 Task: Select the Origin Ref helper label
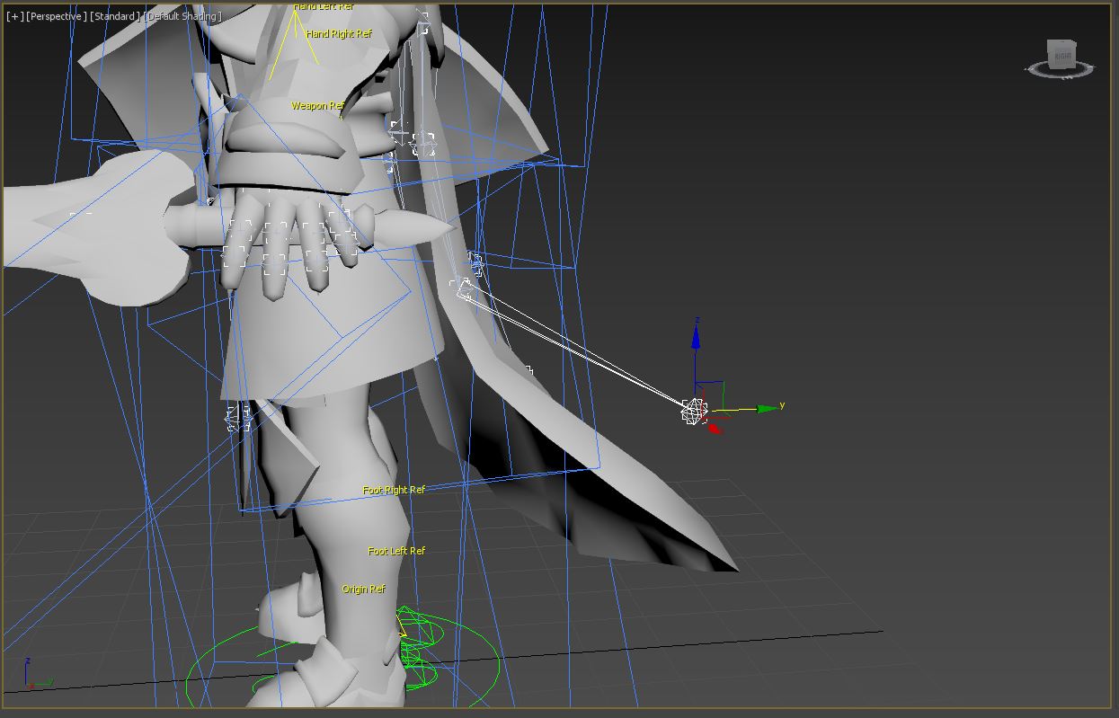pos(363,589)
